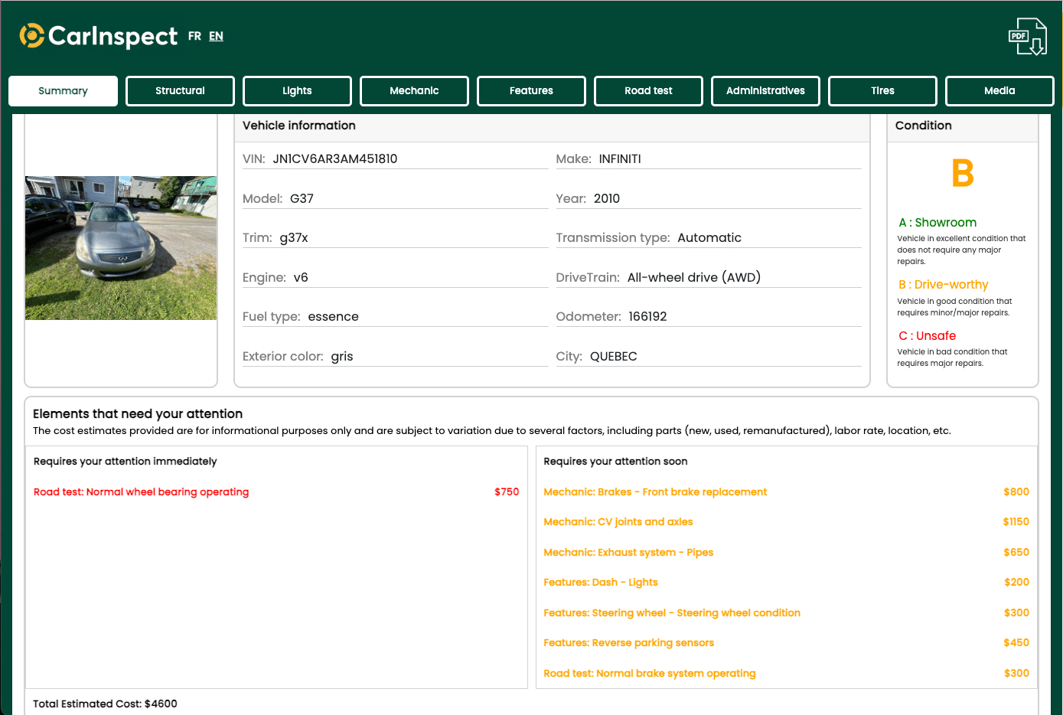This screenshot has width=1063, height=715.
Task: Open the wheel bearing road test item
Action: click(276, 492)
